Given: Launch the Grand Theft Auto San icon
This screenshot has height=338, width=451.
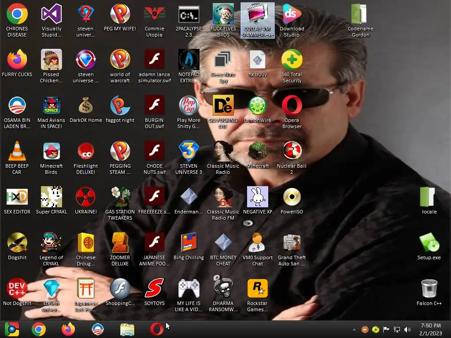Looking at the screenshot, I should 292,242.
